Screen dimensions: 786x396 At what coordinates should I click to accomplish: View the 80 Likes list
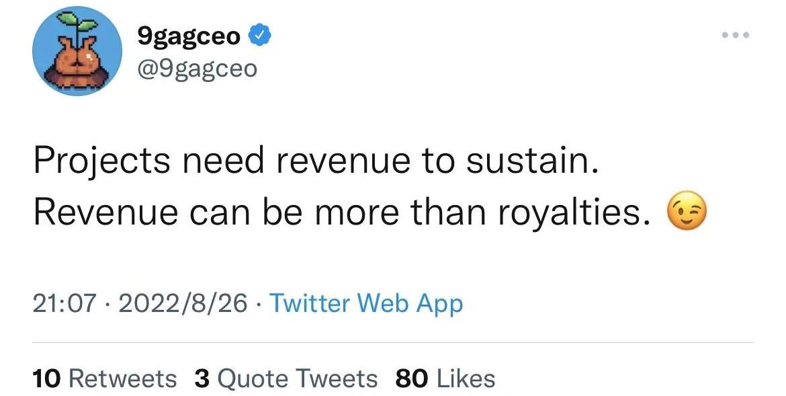[x=445, y=379]
